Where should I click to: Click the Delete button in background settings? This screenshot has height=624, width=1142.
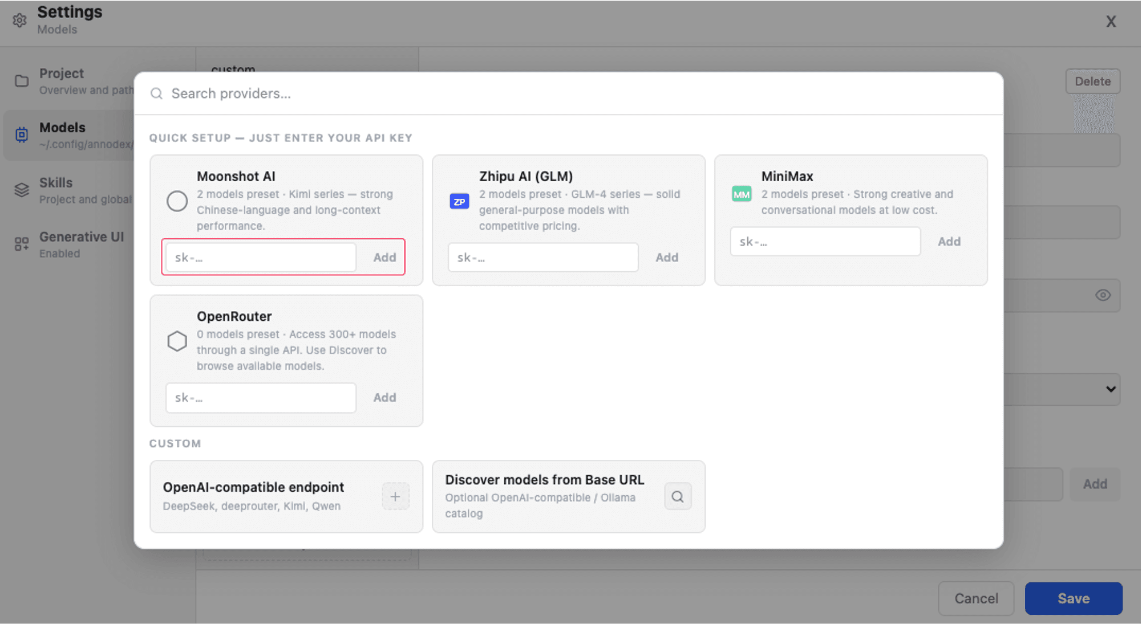[1092, 81]
